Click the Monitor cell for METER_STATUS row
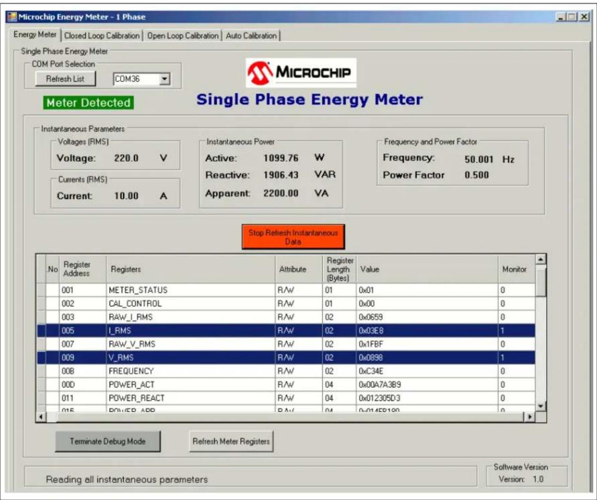Image resolution: width=597 pixels, height=500 pixels. click(x=517, y=290)
